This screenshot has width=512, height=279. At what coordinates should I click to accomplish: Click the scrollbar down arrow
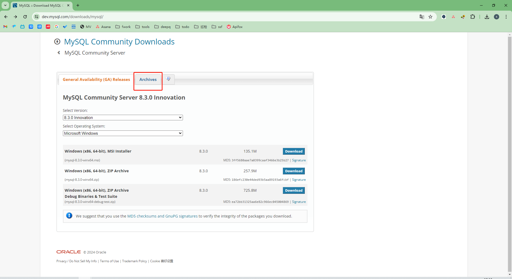click(510, 274)
